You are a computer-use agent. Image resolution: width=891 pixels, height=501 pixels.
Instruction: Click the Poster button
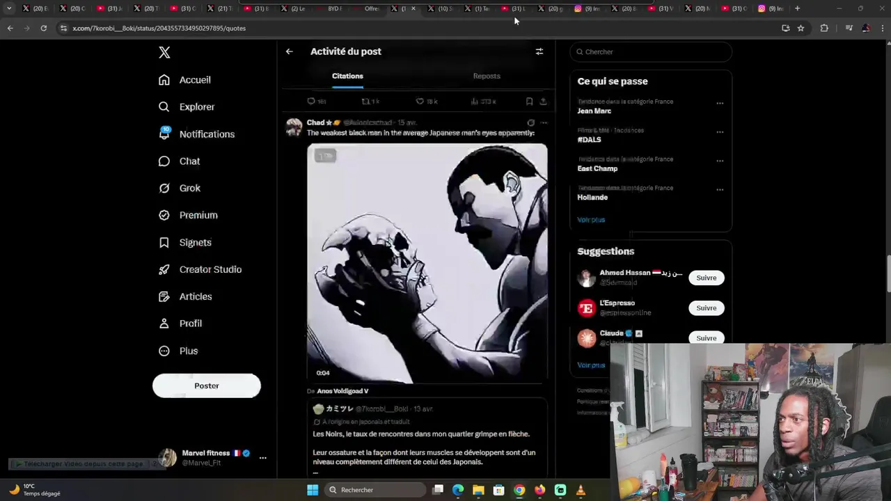tap(207, 386)
